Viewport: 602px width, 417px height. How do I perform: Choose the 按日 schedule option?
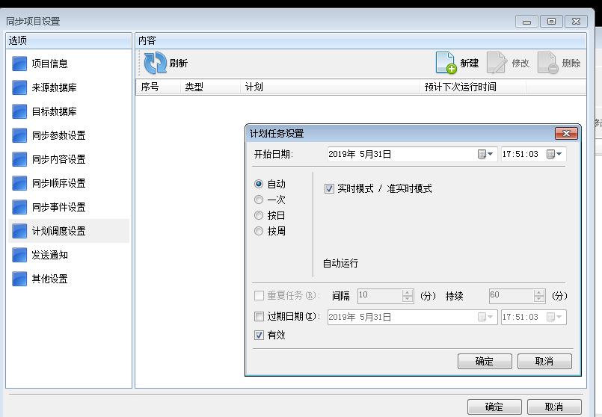click(259, 215)
